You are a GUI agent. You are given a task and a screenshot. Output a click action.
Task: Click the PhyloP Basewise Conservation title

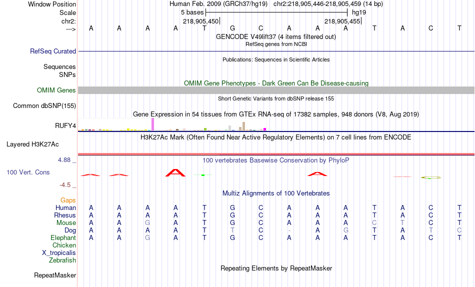point(275,160)
